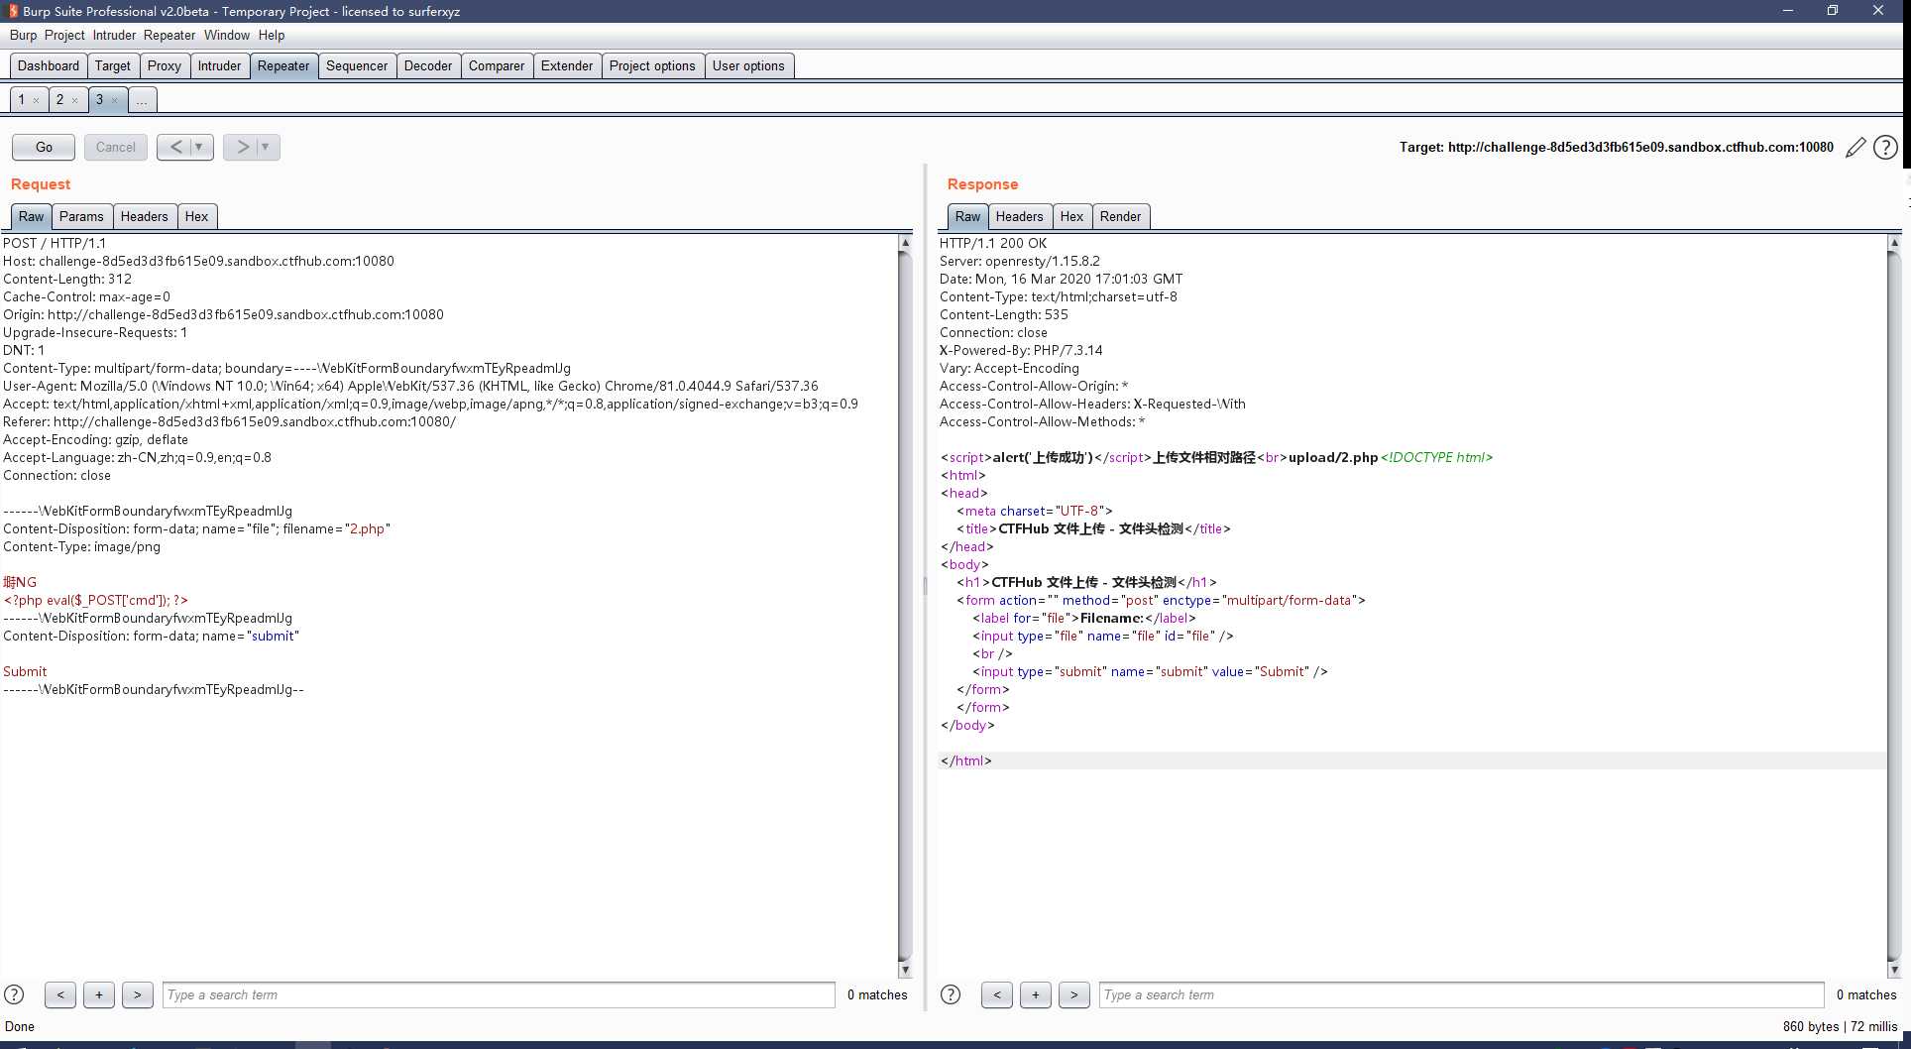1911x1049 pixels.
Task: Open the User options tab
Action: tap(748, 65)
